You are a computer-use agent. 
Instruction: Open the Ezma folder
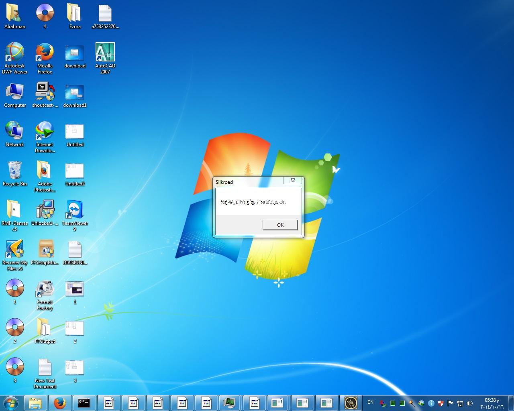[75, 17]
